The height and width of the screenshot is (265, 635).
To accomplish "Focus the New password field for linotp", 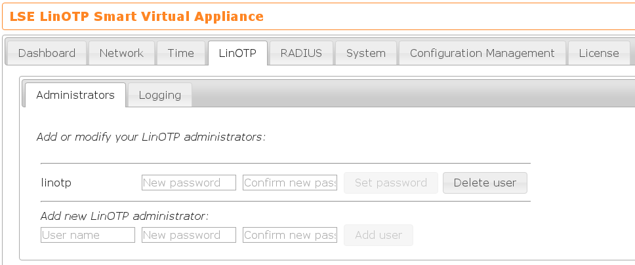I will pyautogui.click(x=189, y=183).
